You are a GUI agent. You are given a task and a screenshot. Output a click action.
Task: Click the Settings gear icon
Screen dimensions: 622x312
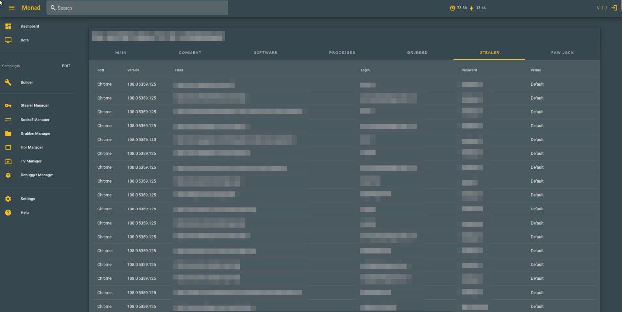pyautogui.click(x=8, y=199)
